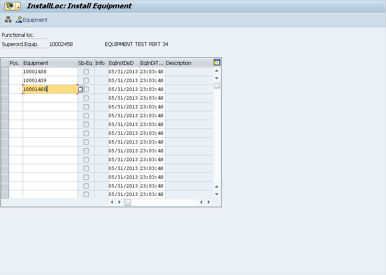Screen dimensions: 386x275
Task: Tick the Sb-Eq checkbox in seventh row
Action: tap(86, 125)
